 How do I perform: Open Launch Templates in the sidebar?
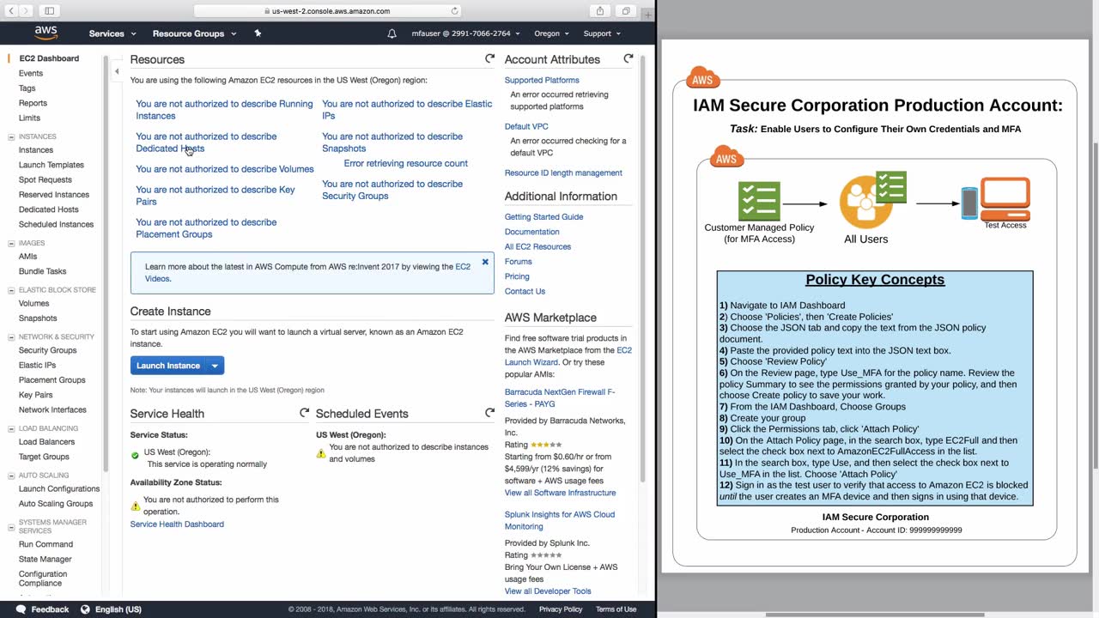tap(52, 165)
